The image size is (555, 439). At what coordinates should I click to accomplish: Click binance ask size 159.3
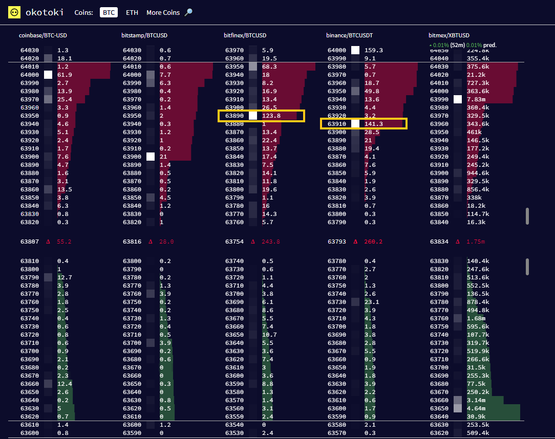[373, 50]
